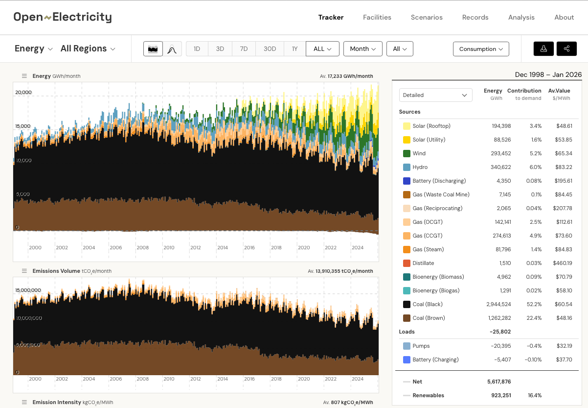
Task: Open the Records navigation item
Action: click(x=475, y=17)
